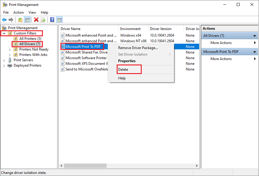The height and width of the screenshot is (176, 259).
Task: Click driver icon beside Windows NT x86 row
Action: [x=63, y=41]
